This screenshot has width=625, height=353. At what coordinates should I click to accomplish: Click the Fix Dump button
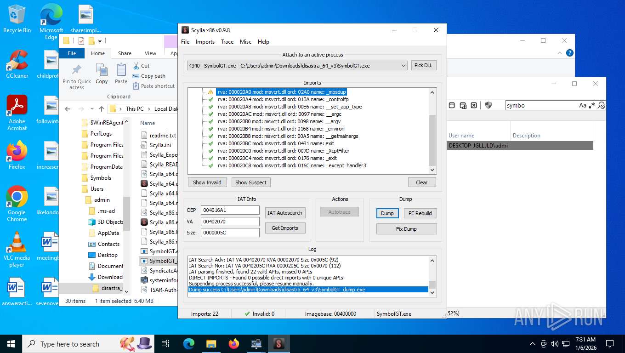[x=406, y=229]
